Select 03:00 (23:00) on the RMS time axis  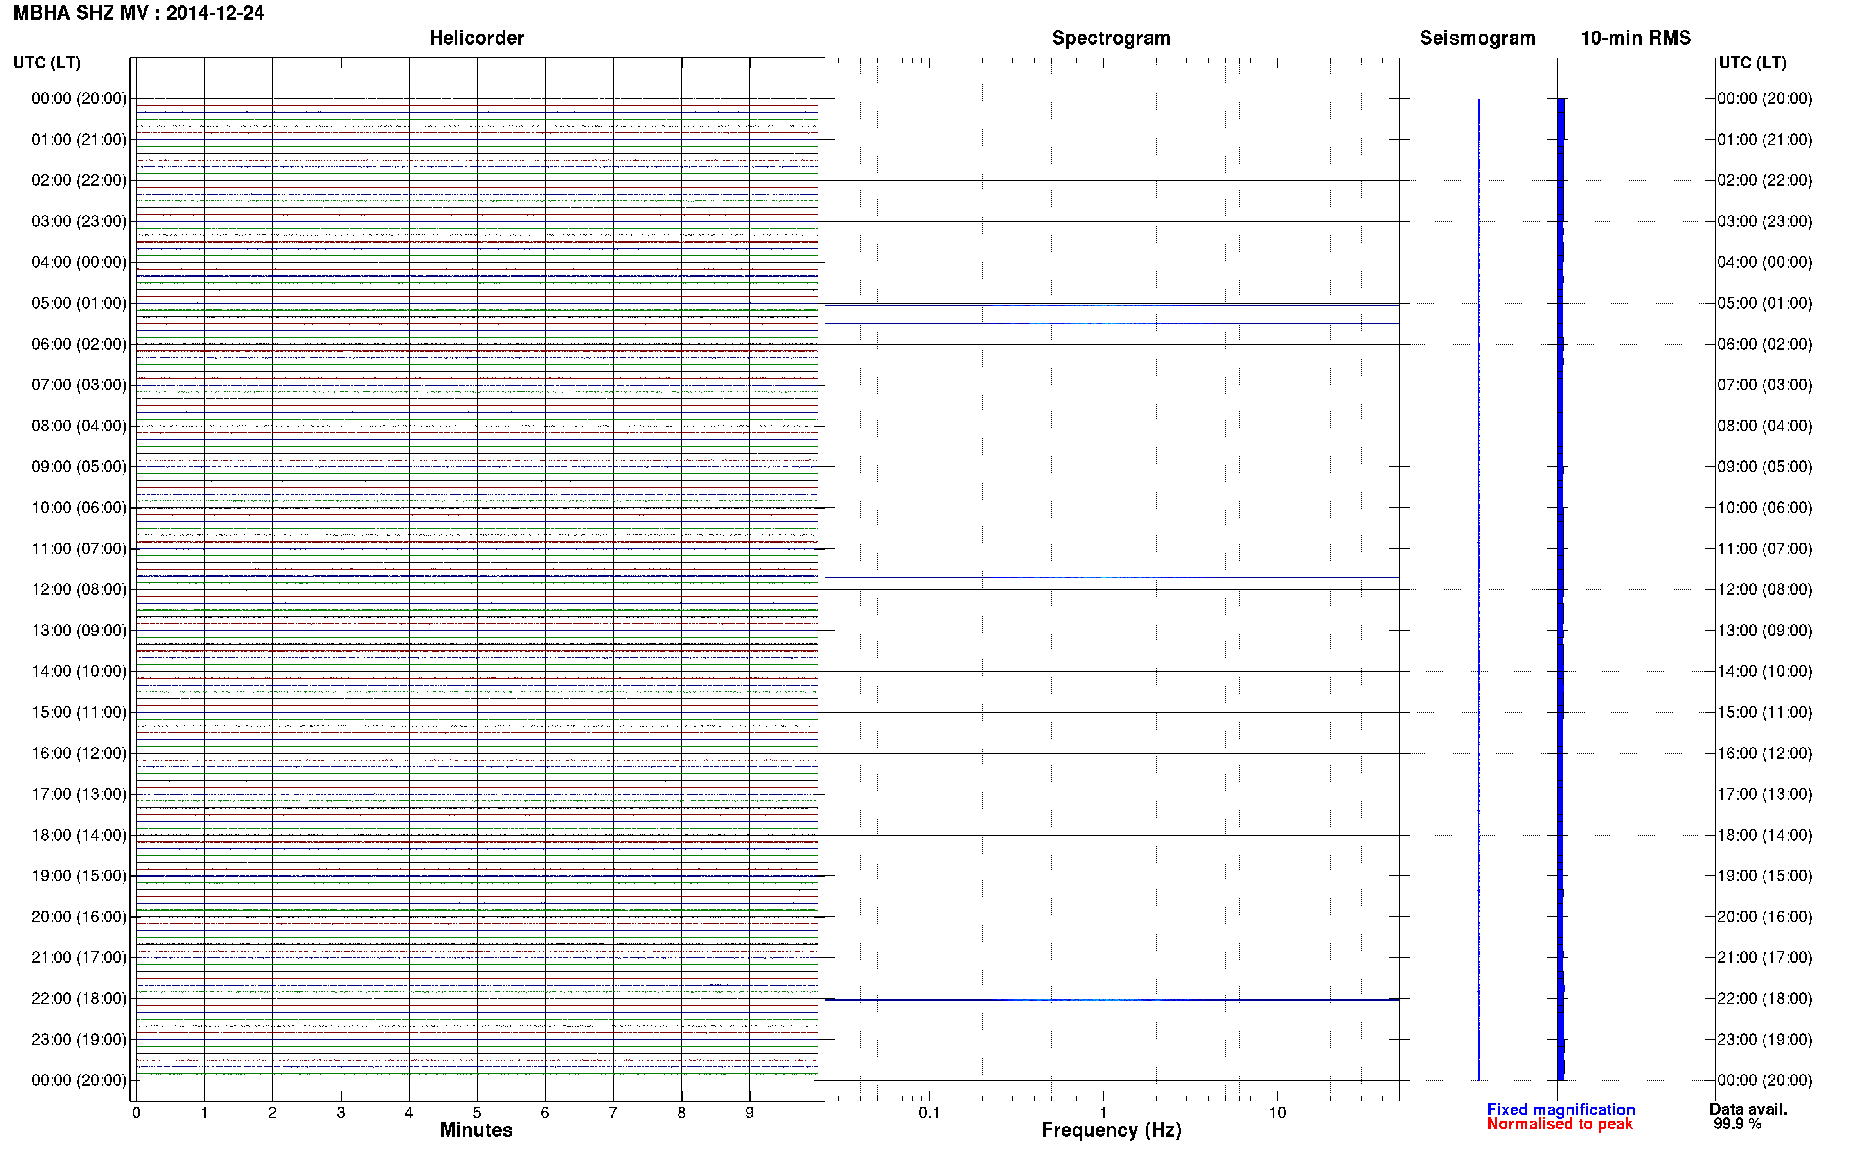coord(1764,221)
